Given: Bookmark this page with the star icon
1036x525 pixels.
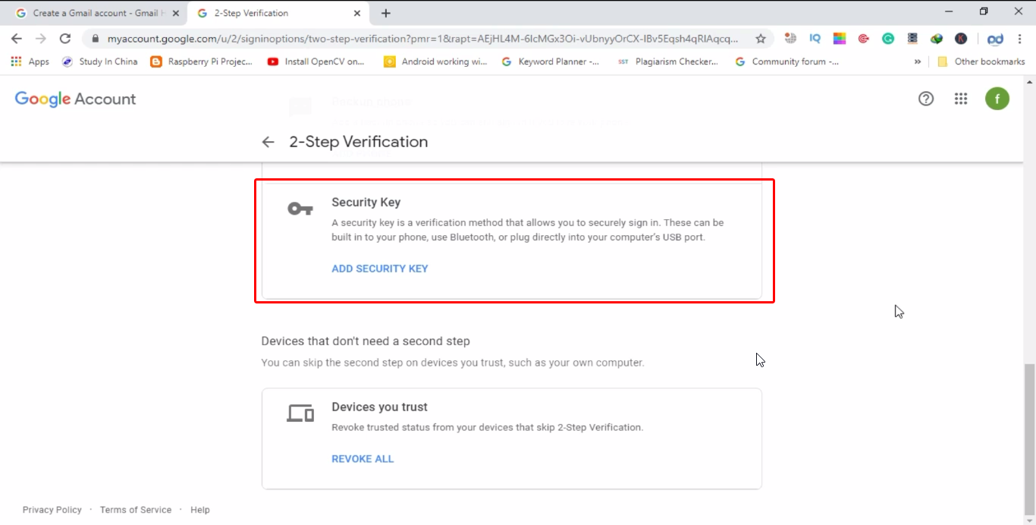Looking at the screenshot, I should [x=761, y=39].
